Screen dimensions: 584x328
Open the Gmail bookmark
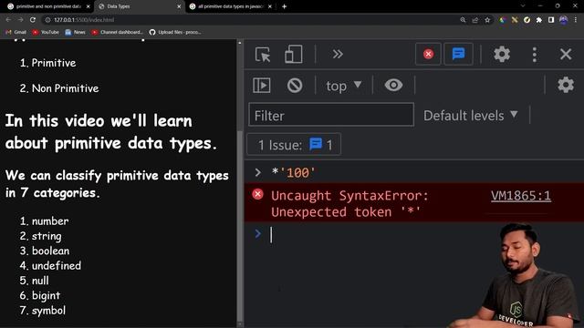[x=16, y=32]
